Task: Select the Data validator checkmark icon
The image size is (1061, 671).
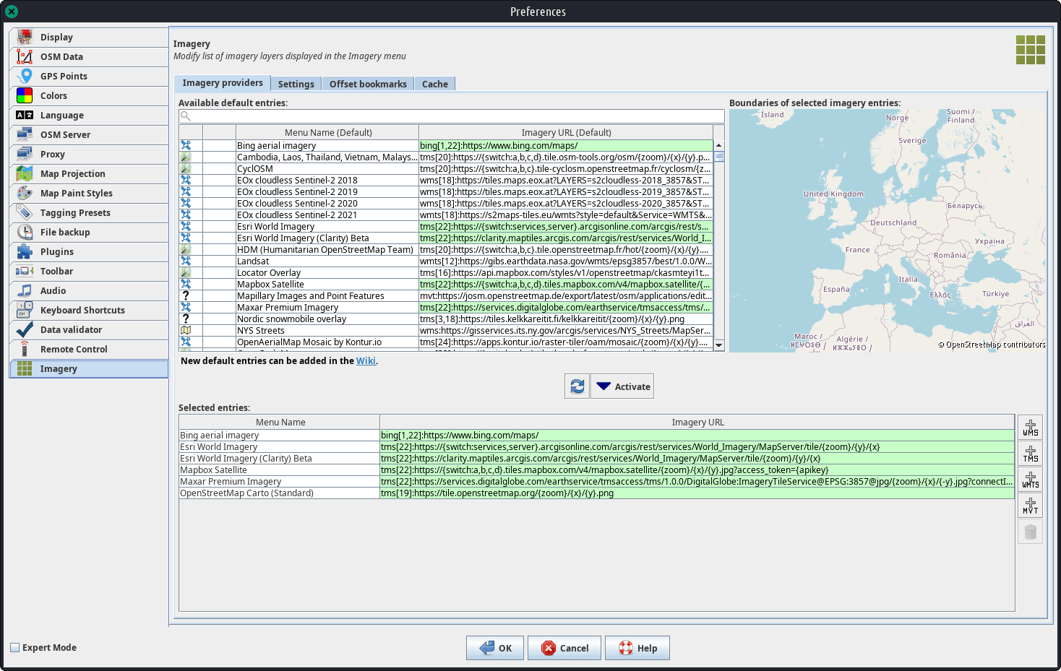Action: click(25, 329)
